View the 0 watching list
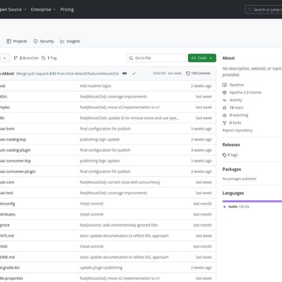This screenshot has height=282, width=282. coord(239,115)
